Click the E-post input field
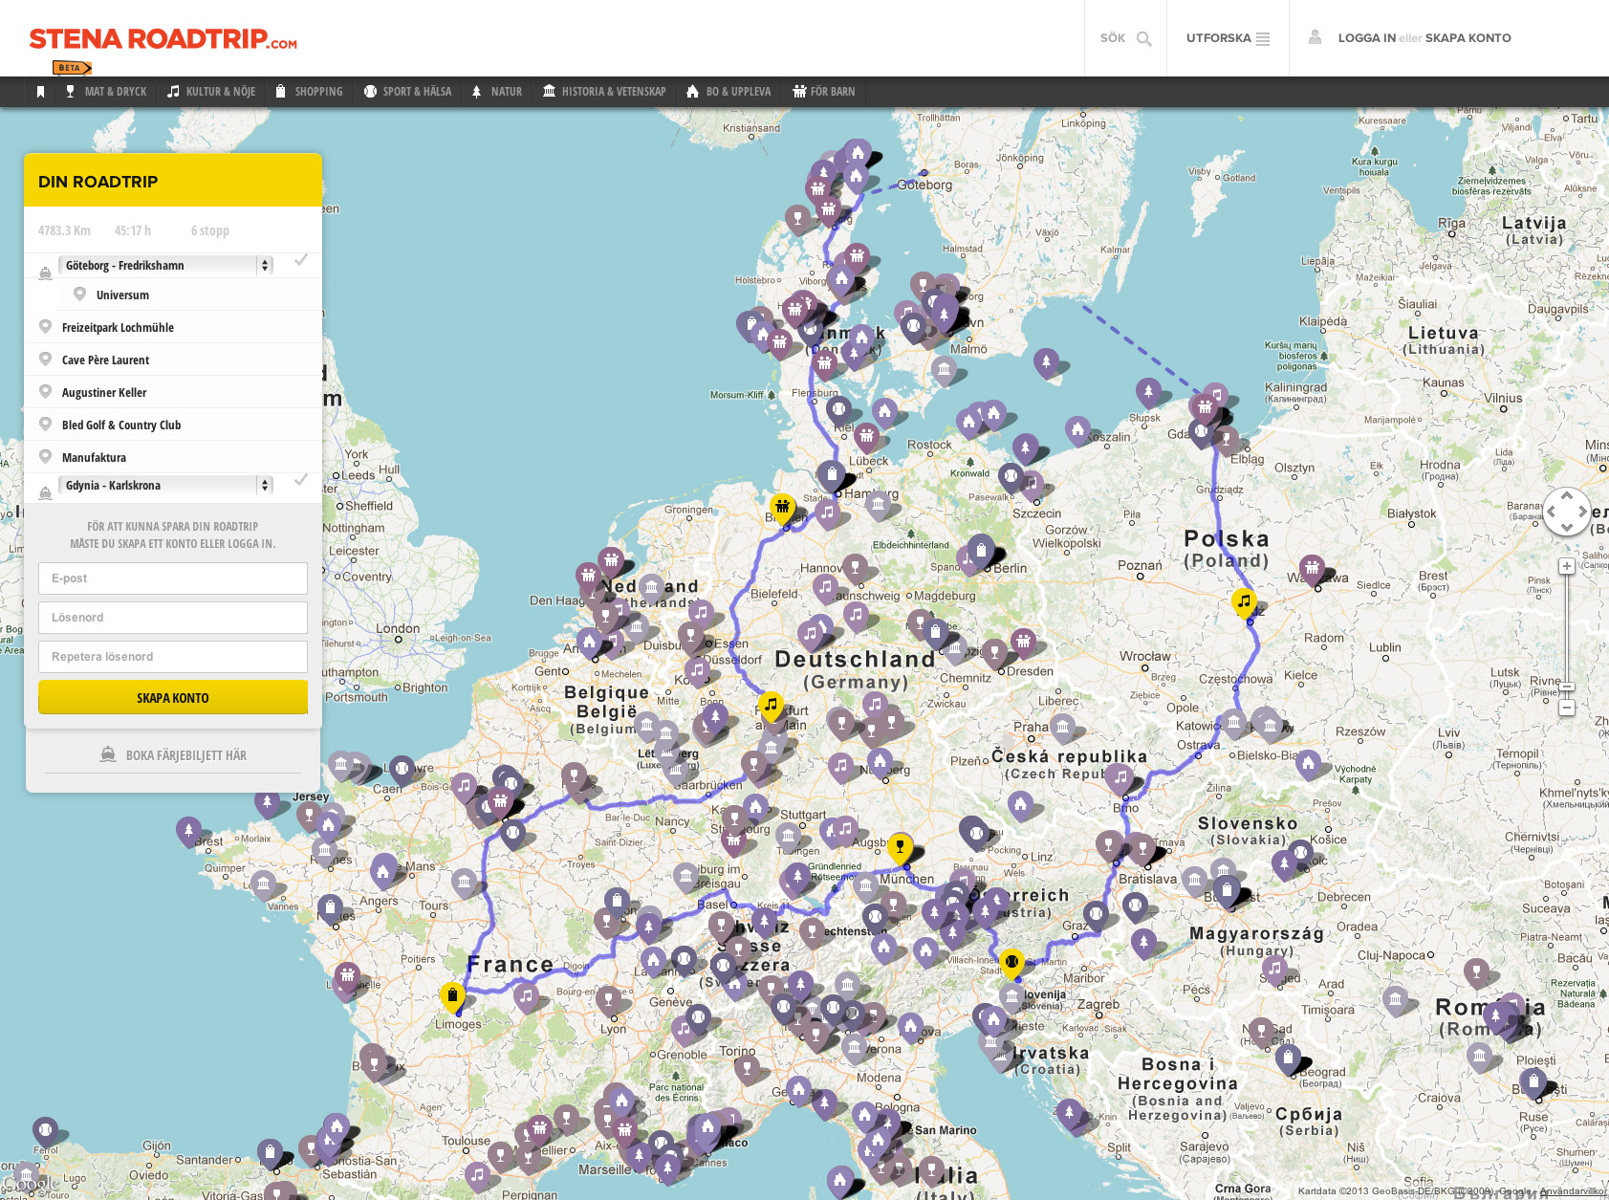The width and height of the screenshot is (1609, 1200). (x=173, y=578)
